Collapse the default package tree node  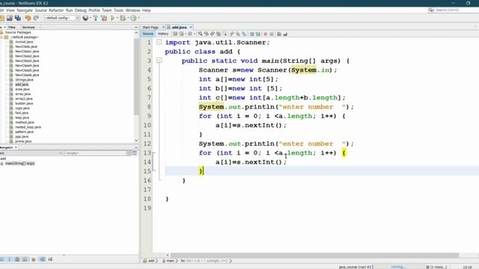(x=1, y=37)
